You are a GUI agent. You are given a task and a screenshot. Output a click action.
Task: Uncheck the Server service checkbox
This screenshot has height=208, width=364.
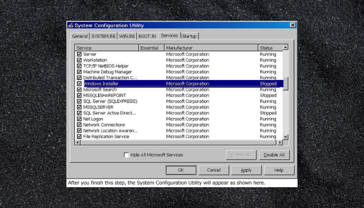tap(79, 54)
